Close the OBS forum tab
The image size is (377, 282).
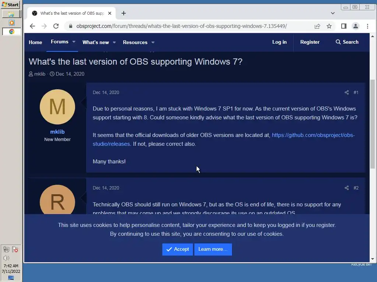click(110, 13)
